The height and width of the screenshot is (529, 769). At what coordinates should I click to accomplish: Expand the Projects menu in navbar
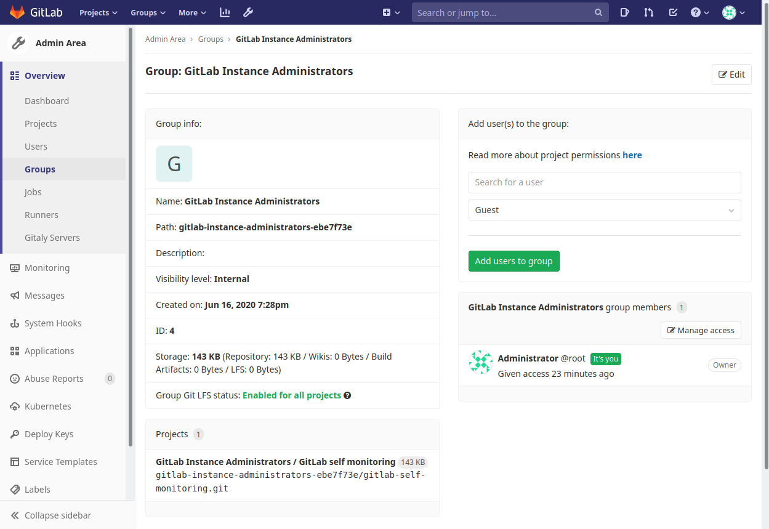click(x=99, y=12)
